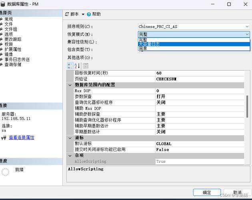Click the 脚本 script icon in toolbar
The width and height of the screenshot is (252, 200).
point(67,14)
